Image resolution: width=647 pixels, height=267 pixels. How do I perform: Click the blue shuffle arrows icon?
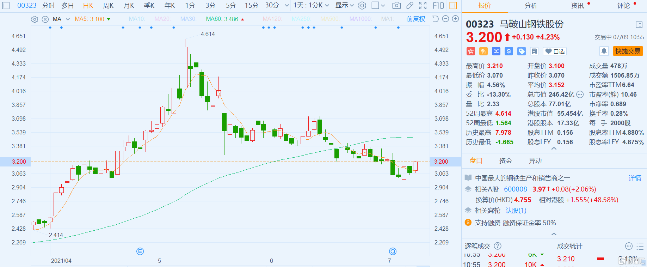point(496,51)
